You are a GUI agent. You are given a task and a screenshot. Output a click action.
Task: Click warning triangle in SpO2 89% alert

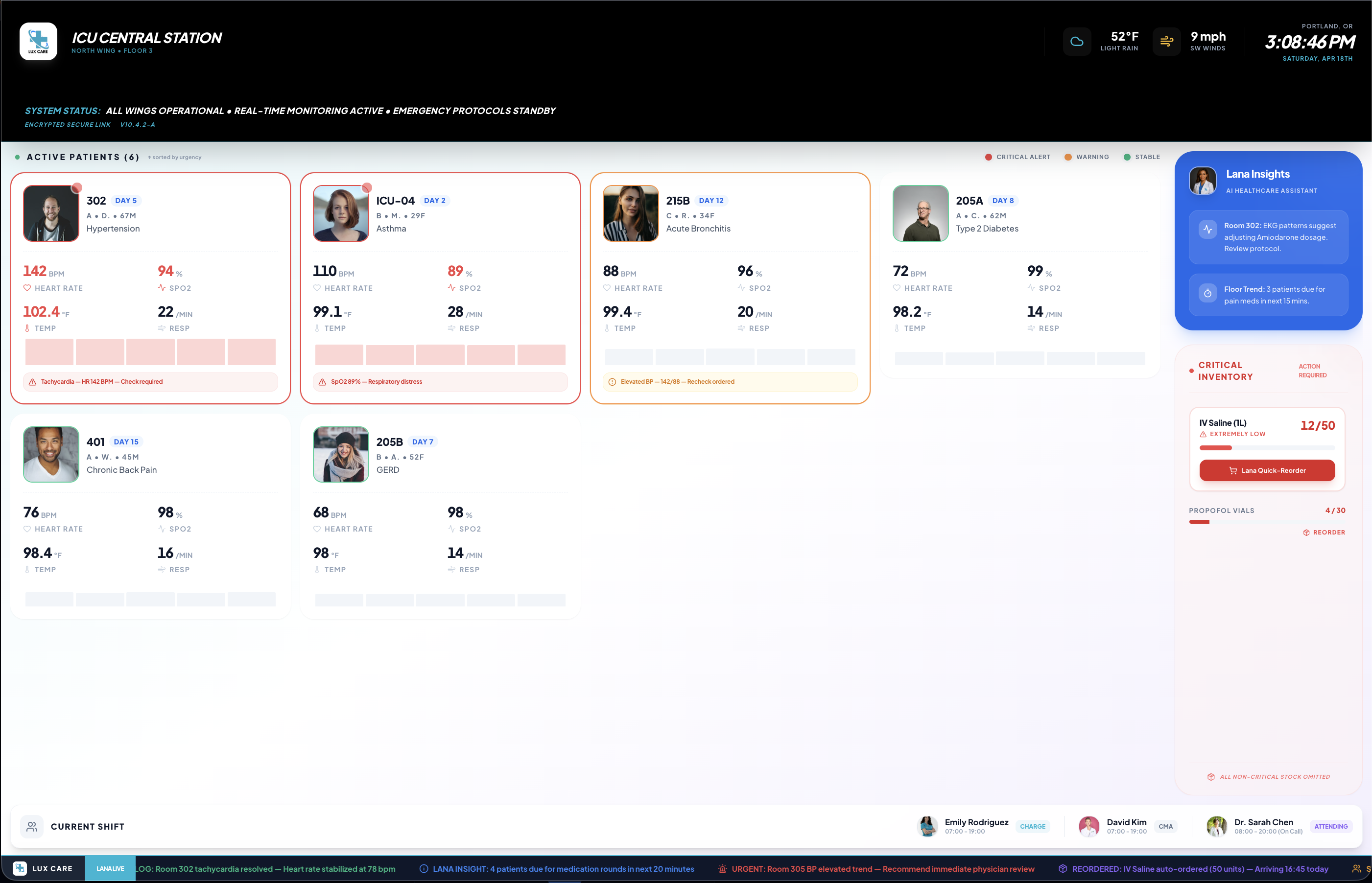pyautogui.click(x=322, y=382)
